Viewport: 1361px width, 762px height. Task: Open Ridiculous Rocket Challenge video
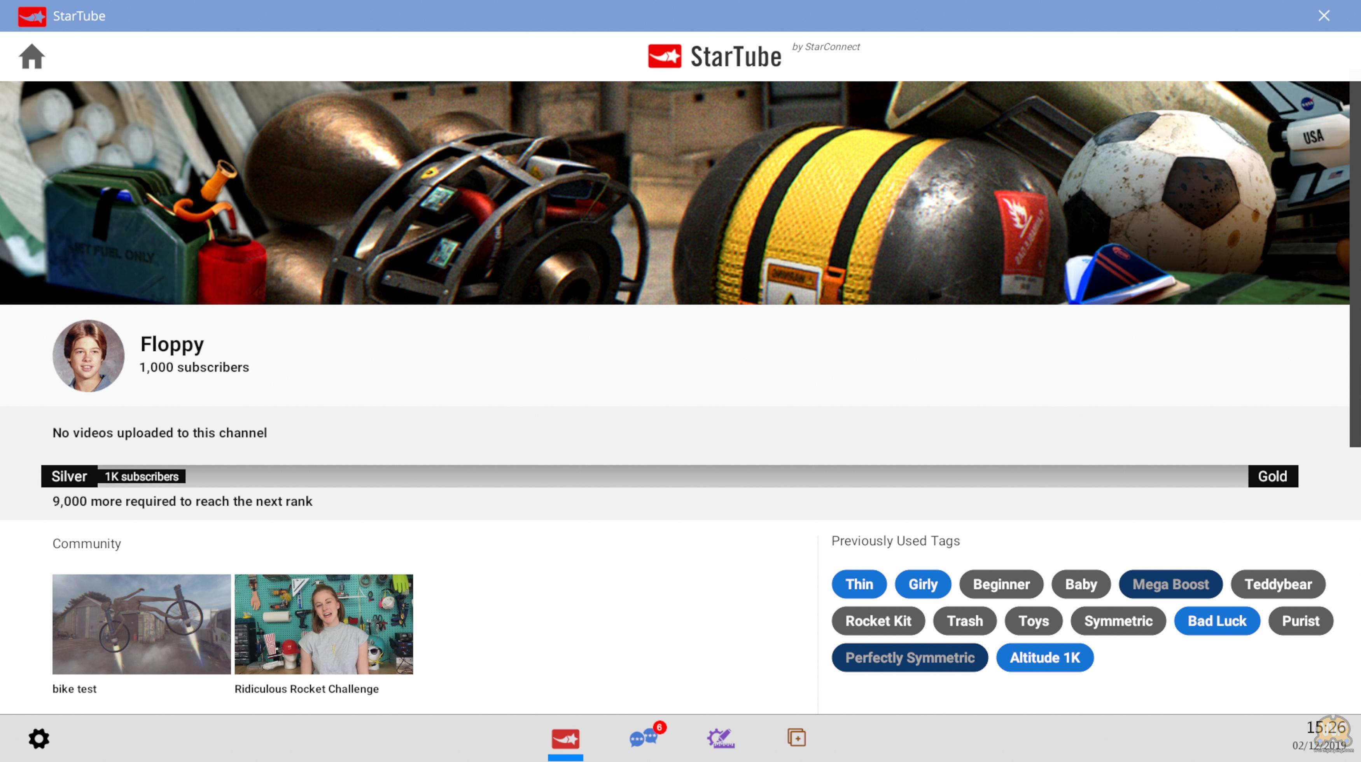[324, 624]
